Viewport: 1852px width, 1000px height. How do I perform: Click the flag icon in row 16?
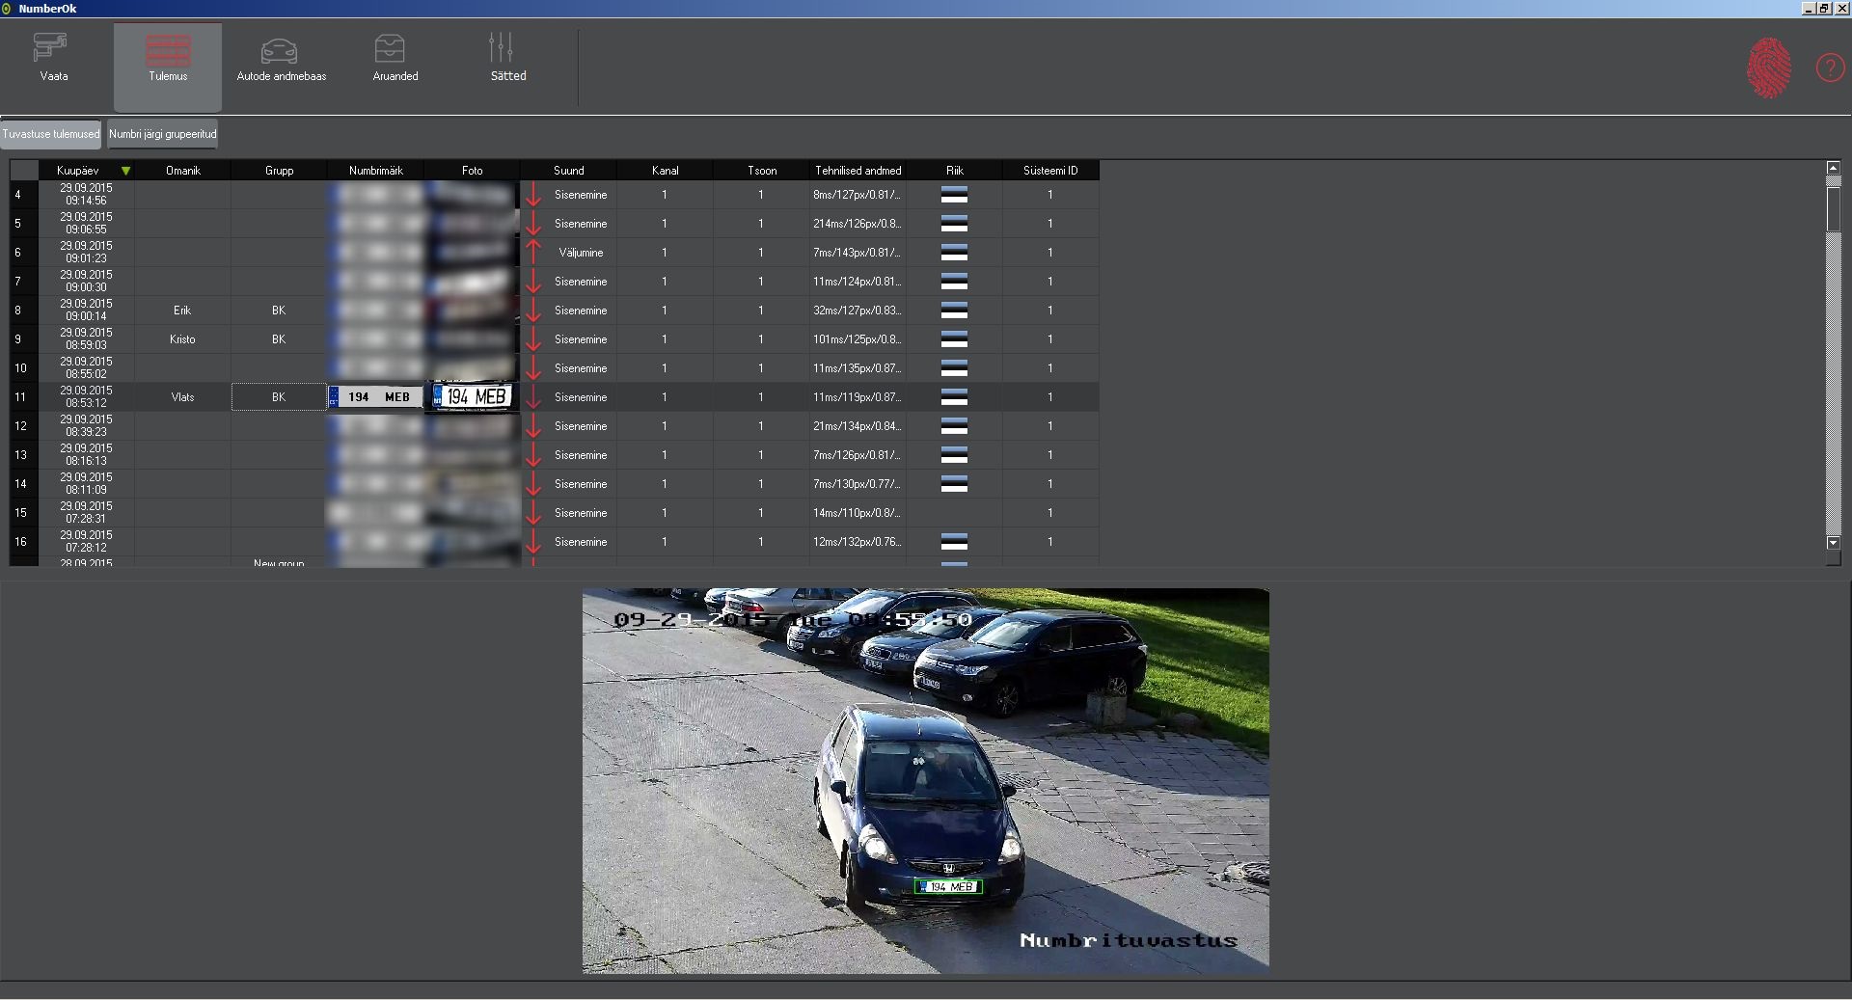tap(954, 542)
